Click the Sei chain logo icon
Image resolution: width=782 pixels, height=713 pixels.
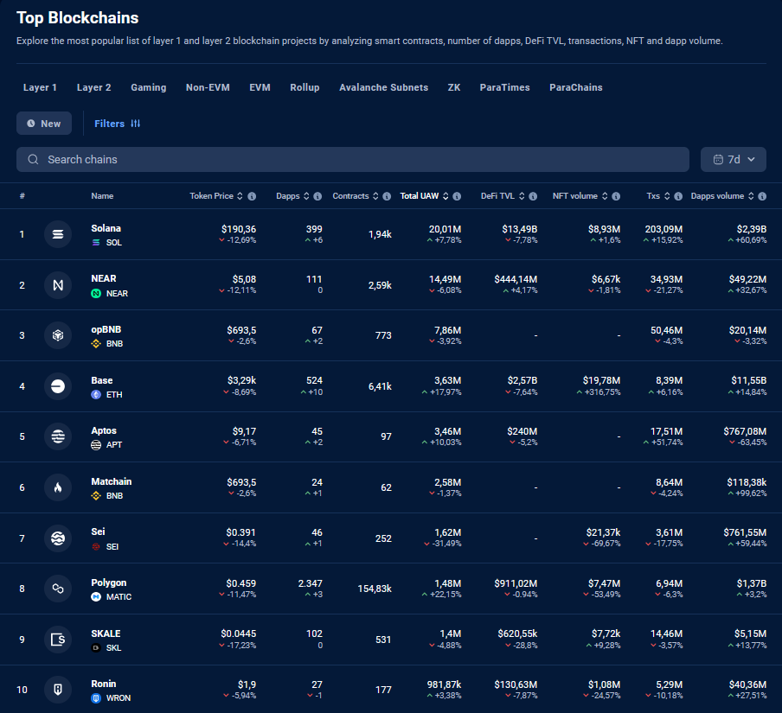click(58, 538)
